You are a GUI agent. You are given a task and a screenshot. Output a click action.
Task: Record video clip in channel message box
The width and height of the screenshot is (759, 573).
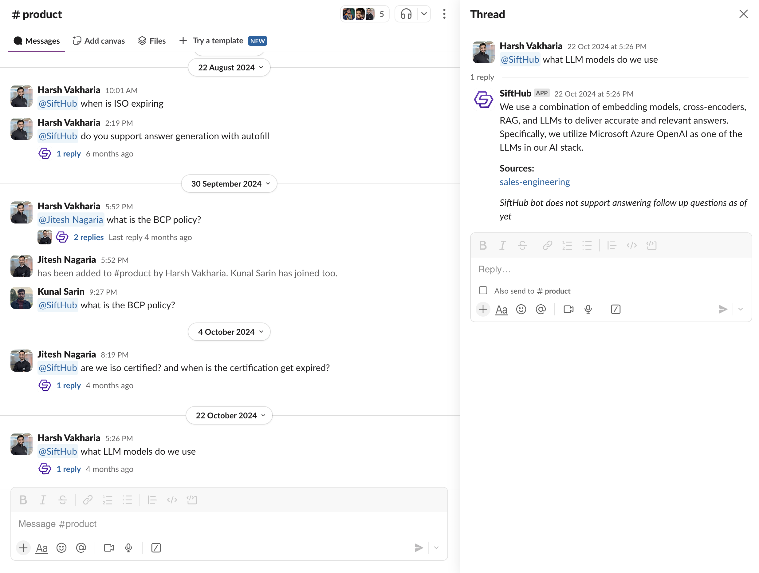(x=109, y=547)
